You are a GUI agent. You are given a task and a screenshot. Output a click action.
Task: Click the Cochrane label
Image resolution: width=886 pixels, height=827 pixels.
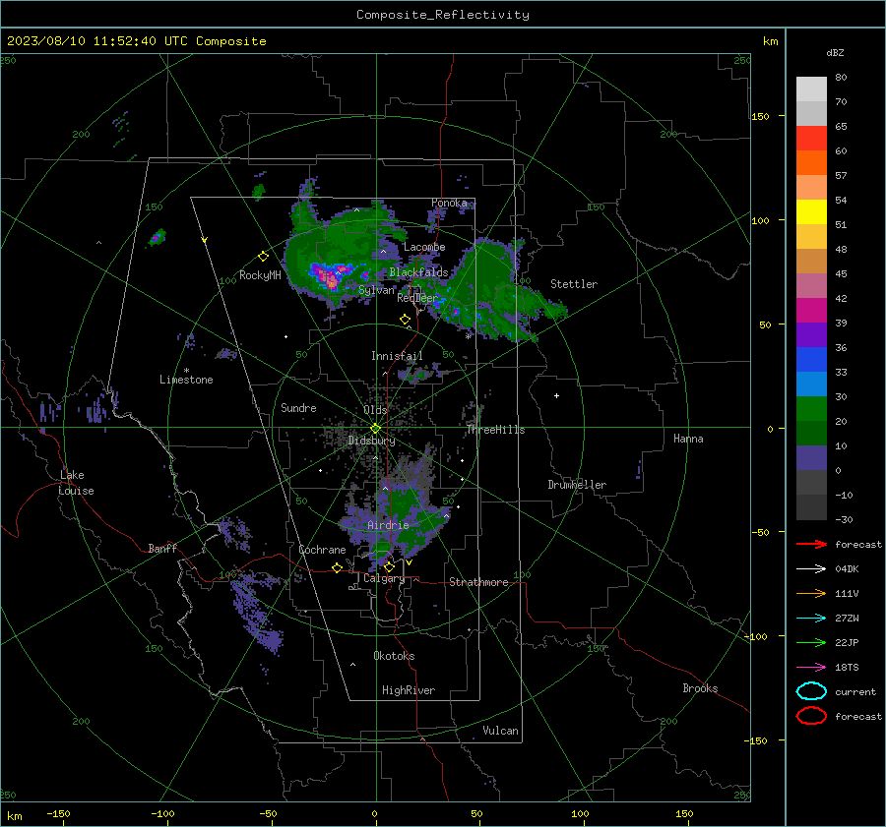[x=322, y=550]
